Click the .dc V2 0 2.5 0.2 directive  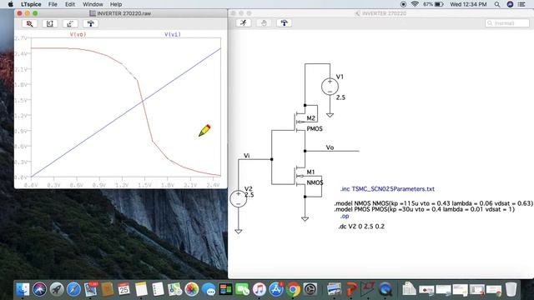click(x=361, y=226)
